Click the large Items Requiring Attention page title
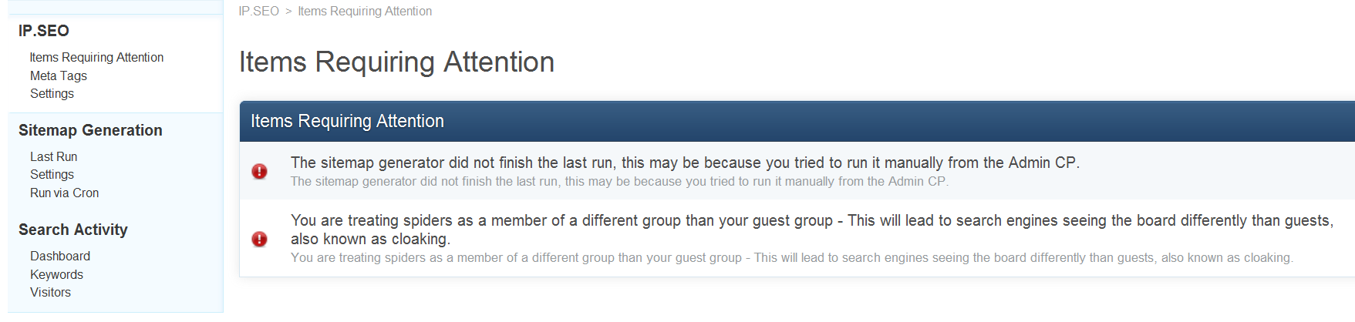 click(x=396, y=62)
